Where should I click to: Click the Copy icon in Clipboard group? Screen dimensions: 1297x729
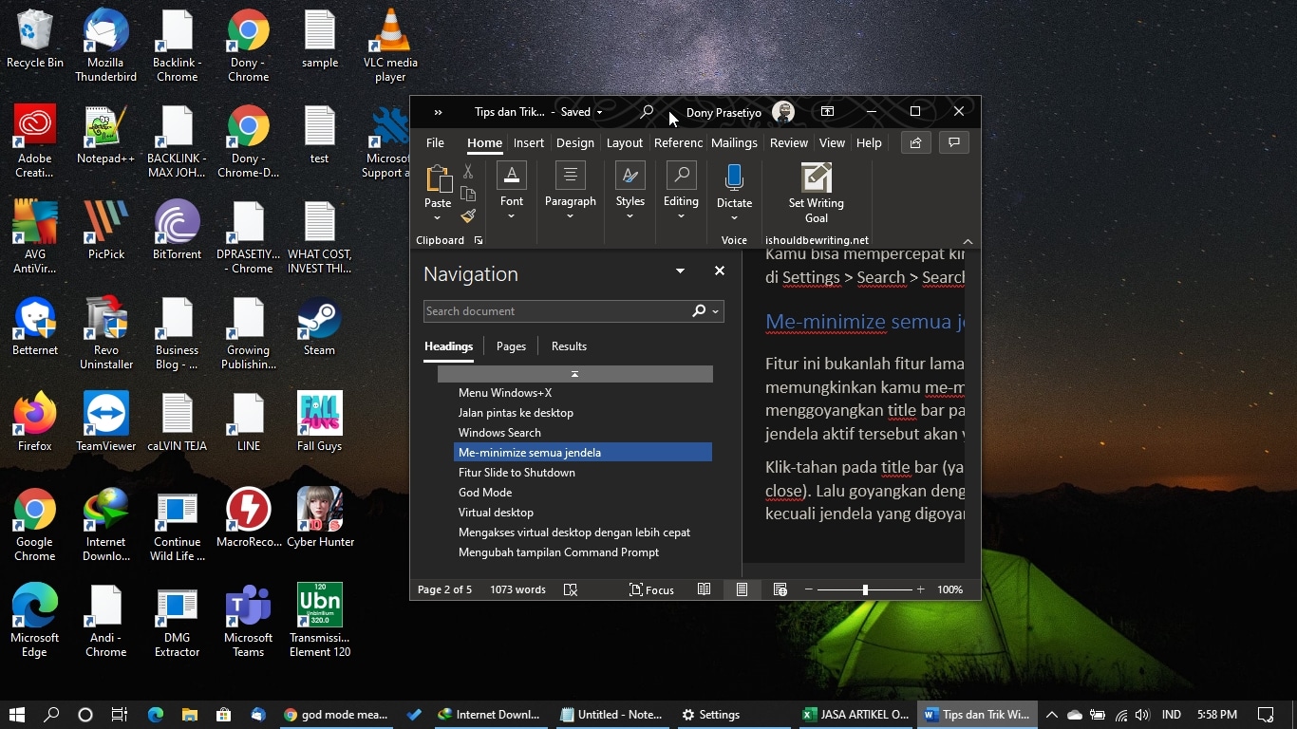pyautogui.click(x=468, y=194)
